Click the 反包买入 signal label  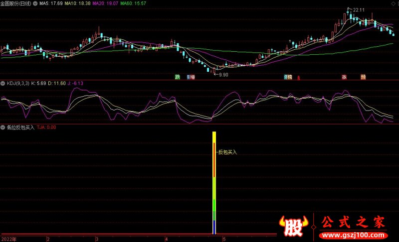pos(227,152)
